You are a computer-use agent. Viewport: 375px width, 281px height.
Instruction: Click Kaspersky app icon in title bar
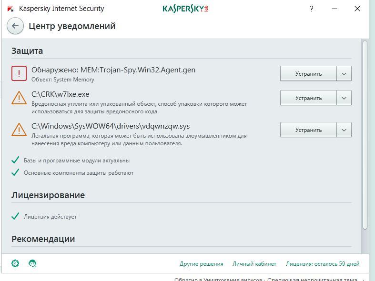[x=10, y=9]
